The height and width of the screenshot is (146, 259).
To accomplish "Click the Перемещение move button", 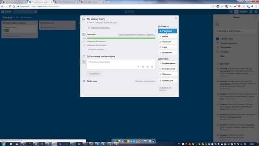I will [x=168, y=63].
